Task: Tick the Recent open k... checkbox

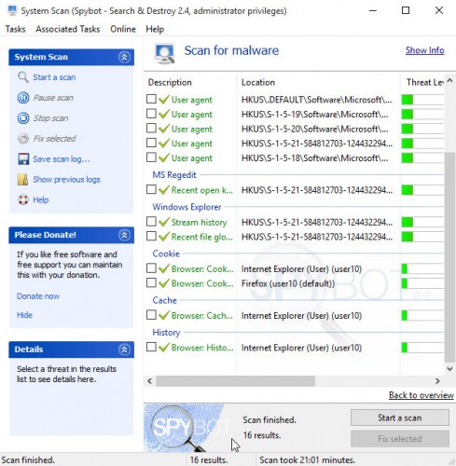Action: tap(151, 189)
